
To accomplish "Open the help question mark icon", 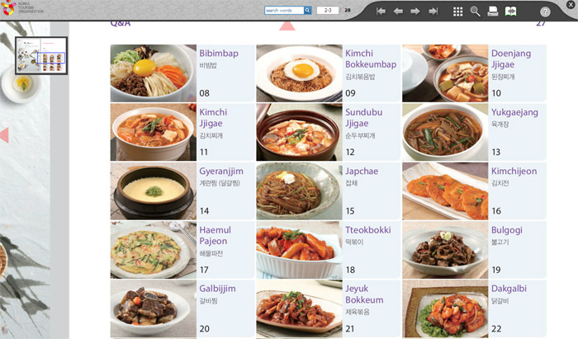I will point(545,12).
